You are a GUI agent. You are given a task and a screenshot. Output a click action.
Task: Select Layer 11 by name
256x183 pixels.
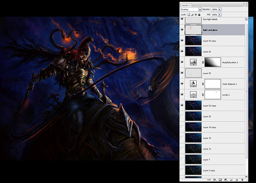click(207, 149)
